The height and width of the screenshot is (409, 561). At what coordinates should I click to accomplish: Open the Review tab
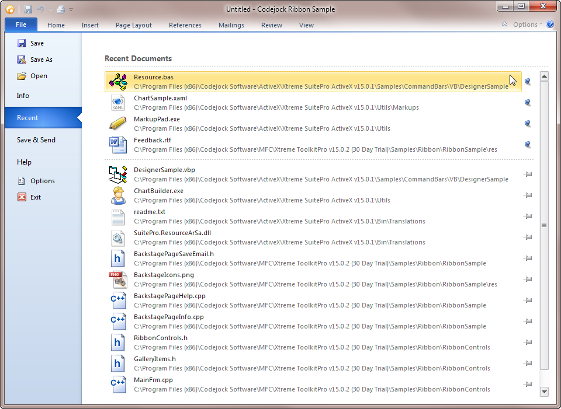click(272, 25)
